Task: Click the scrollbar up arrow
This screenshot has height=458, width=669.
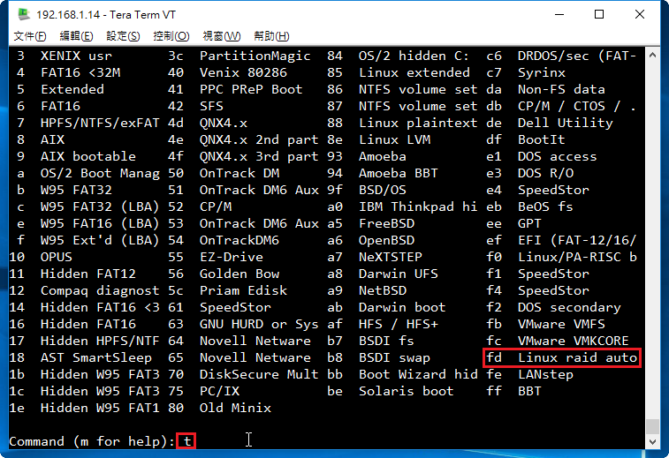Action: (652, 55)
